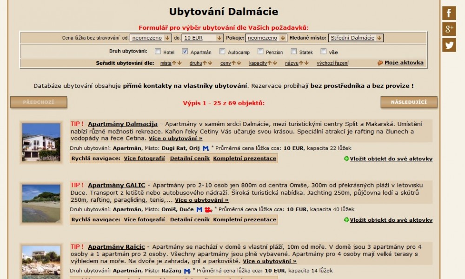Go to next page with Následující button
This screenshot has width=465, height=279.
pyautogui.click(x=409, y=102)
